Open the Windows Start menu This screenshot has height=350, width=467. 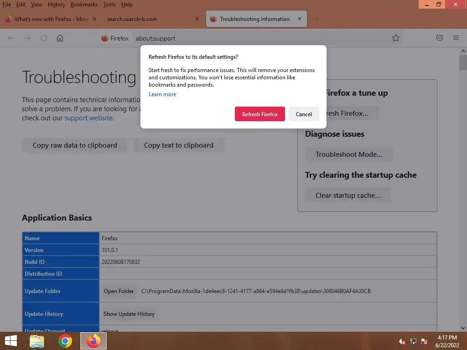(11, 341)
